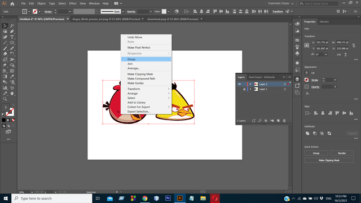Click Horizontal Align Left in Properties Align

316,113
